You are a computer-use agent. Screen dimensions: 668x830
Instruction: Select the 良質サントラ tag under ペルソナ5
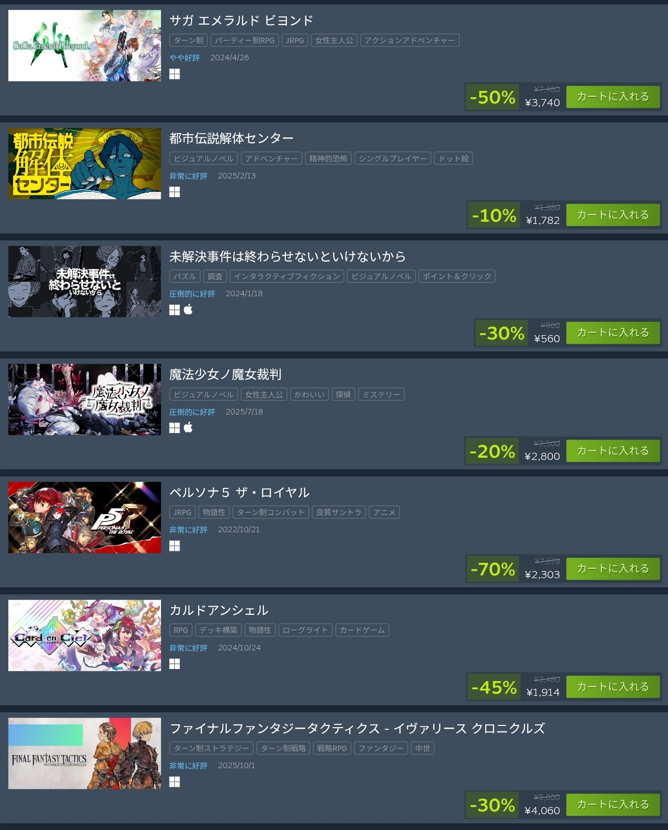tap(339, 512)
